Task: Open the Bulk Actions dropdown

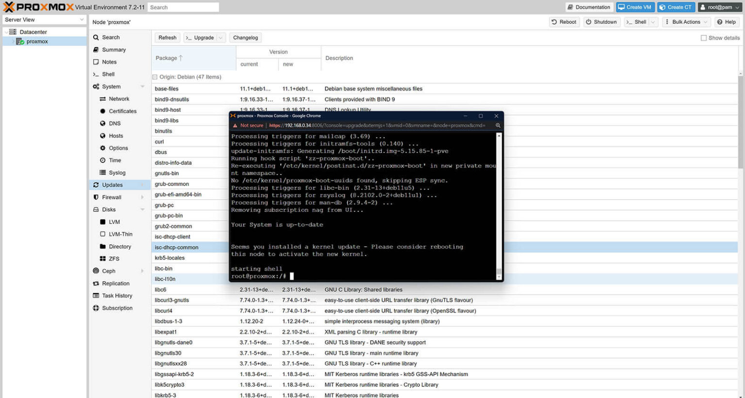Action: (685, 21)
